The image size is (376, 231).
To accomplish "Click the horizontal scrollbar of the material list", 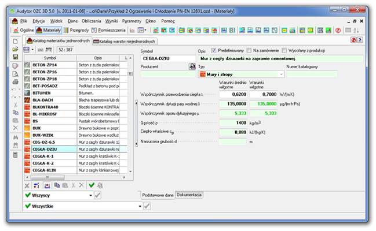I will click(48, 177).
